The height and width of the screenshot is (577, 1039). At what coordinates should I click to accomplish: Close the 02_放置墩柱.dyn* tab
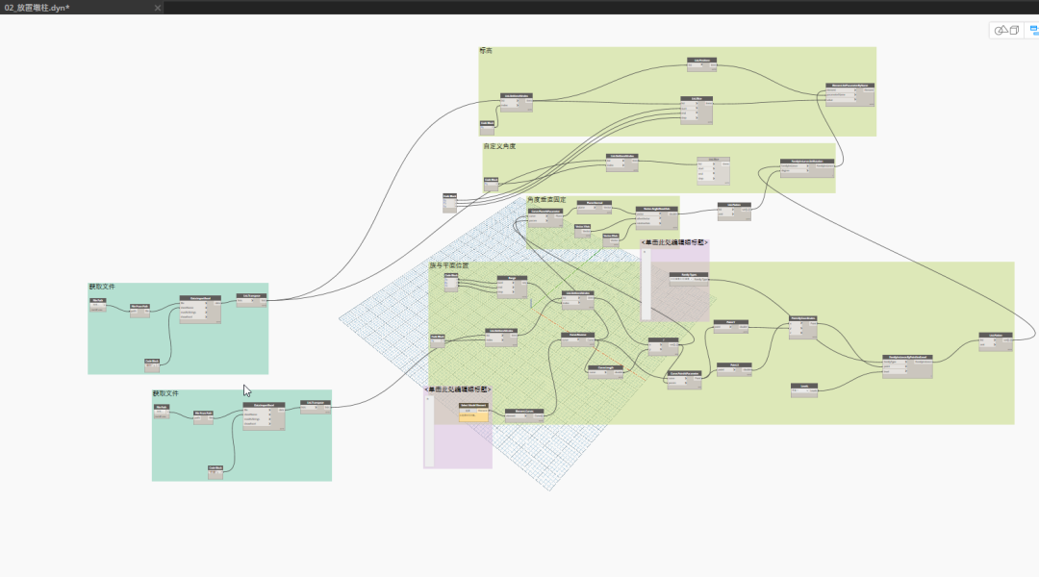point(157,8)
